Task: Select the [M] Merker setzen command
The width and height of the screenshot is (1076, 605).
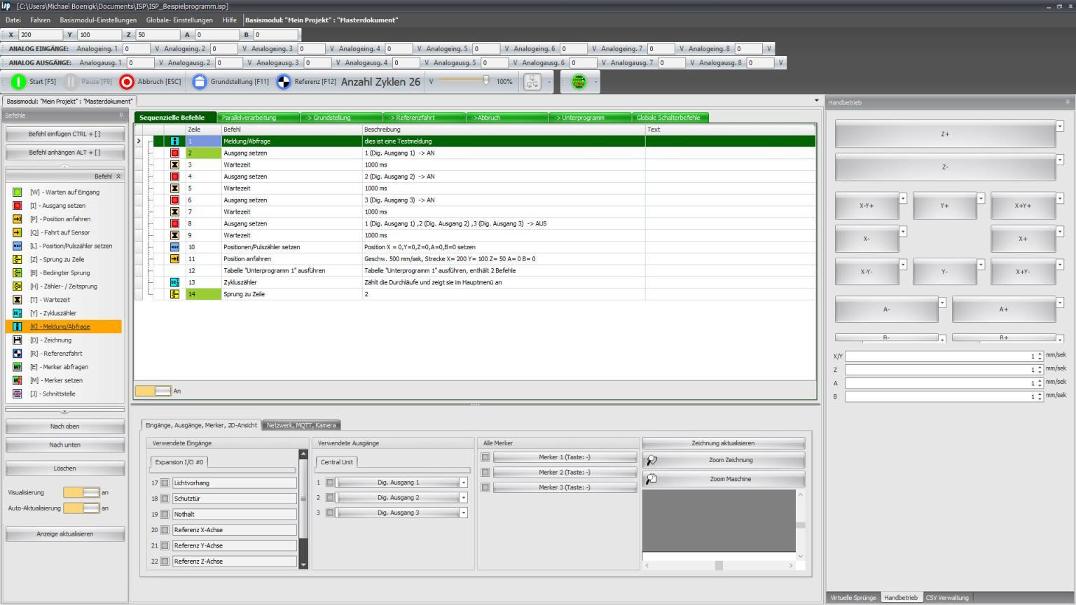Action: tap(64, 380)
